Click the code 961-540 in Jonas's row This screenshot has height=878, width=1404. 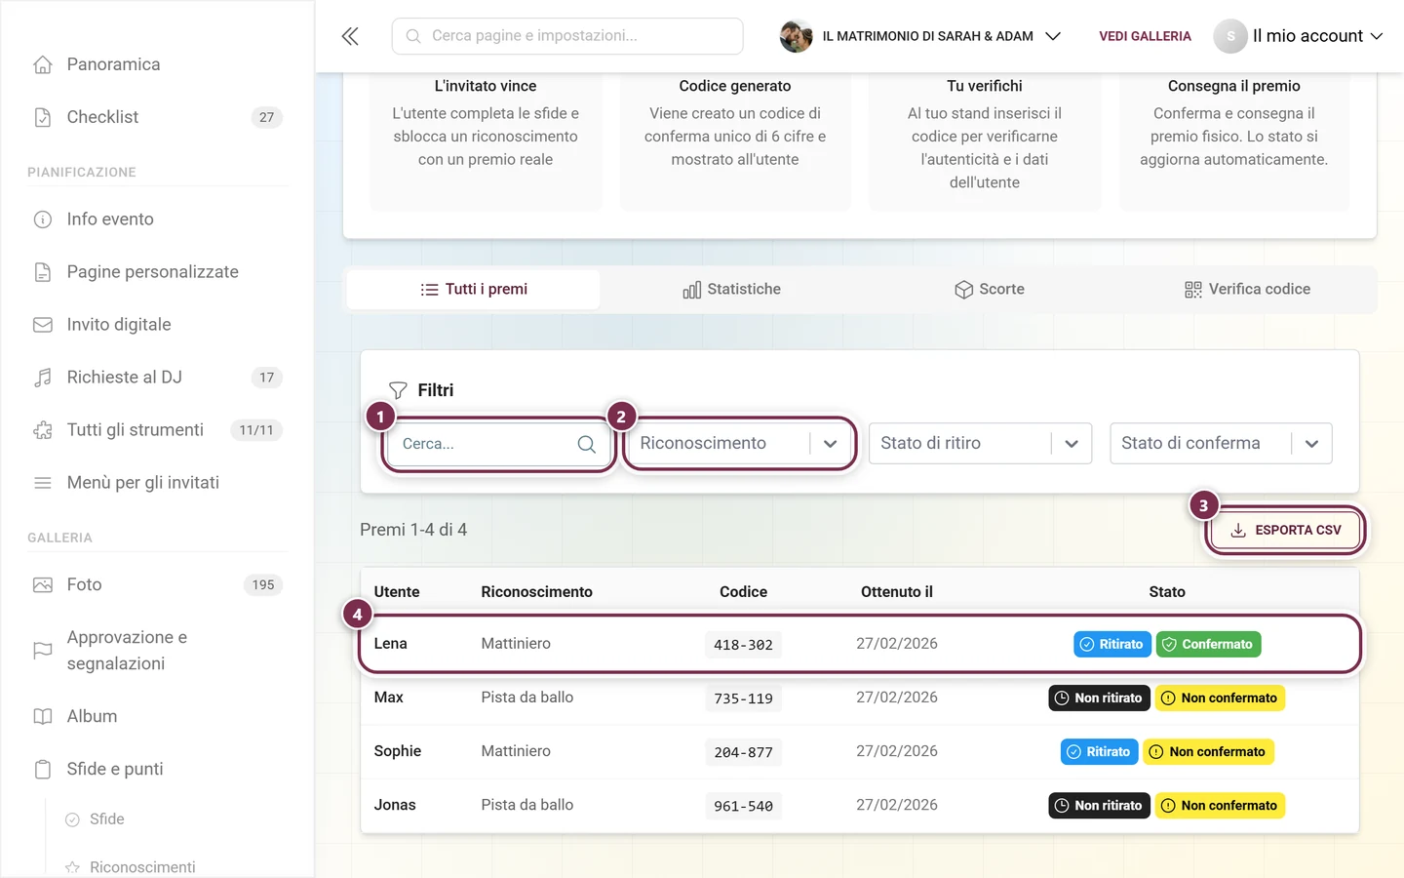(x=743, y=807)
